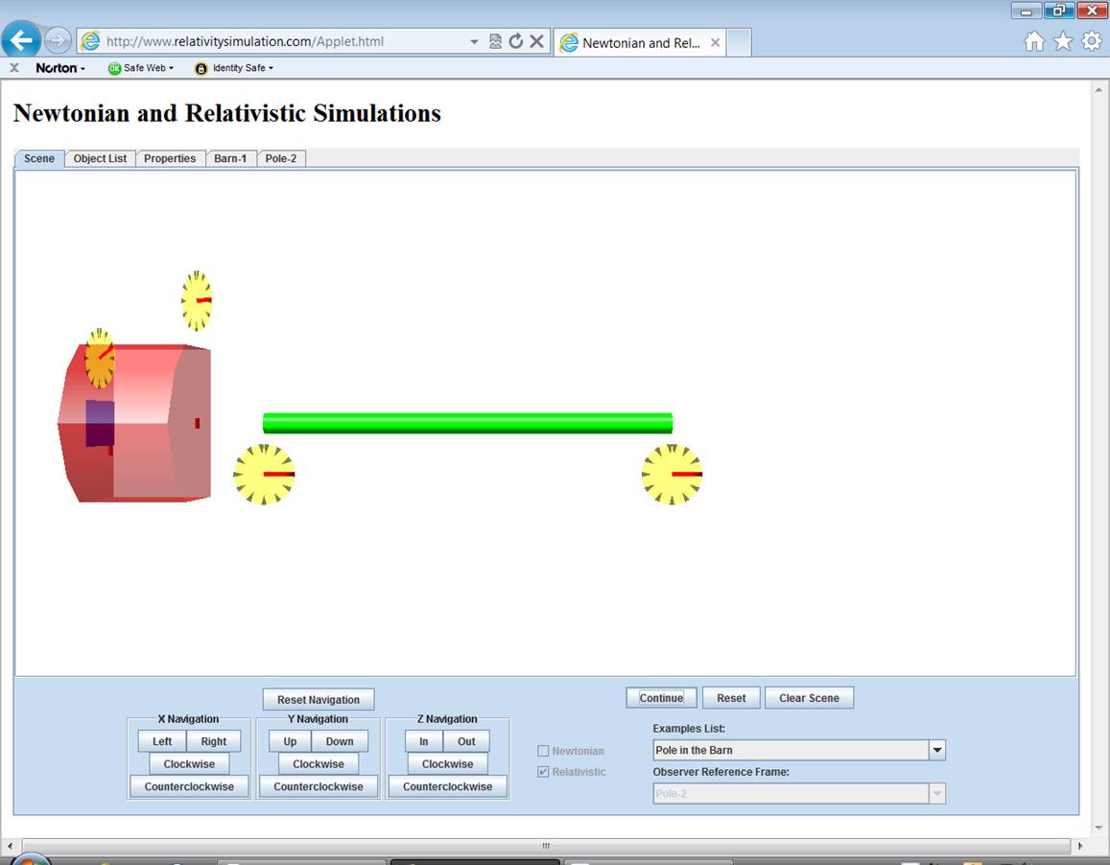Viewport: 1110px width, 865px height.
Task: Click the browser Back arrow button
Action: tap(21, 40)
